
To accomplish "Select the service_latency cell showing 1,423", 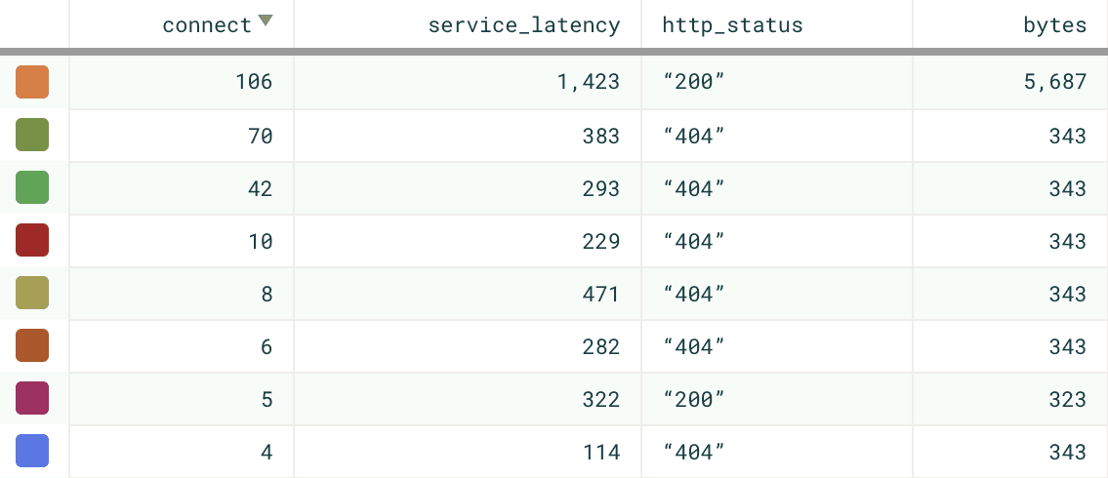I will point(588,83).
